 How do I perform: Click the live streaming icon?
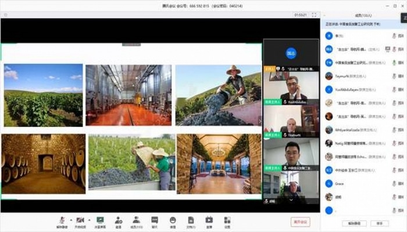coord(209,220)
